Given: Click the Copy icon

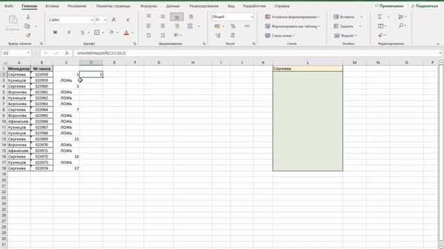Looking at the screenshot, I should [28, 26].
